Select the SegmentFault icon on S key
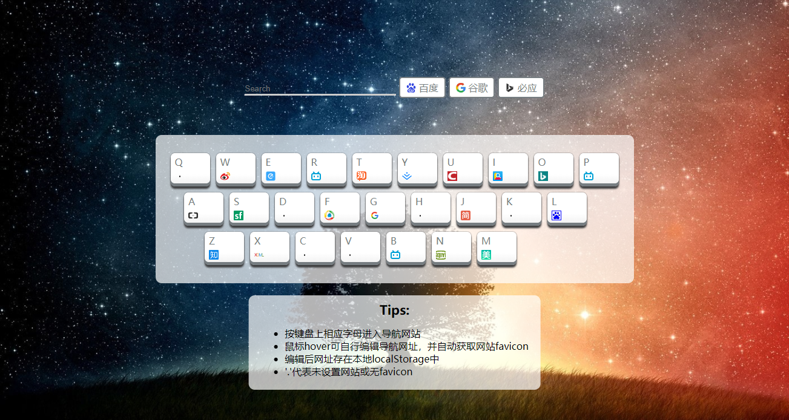789x420 pixels. coord(239,215)
